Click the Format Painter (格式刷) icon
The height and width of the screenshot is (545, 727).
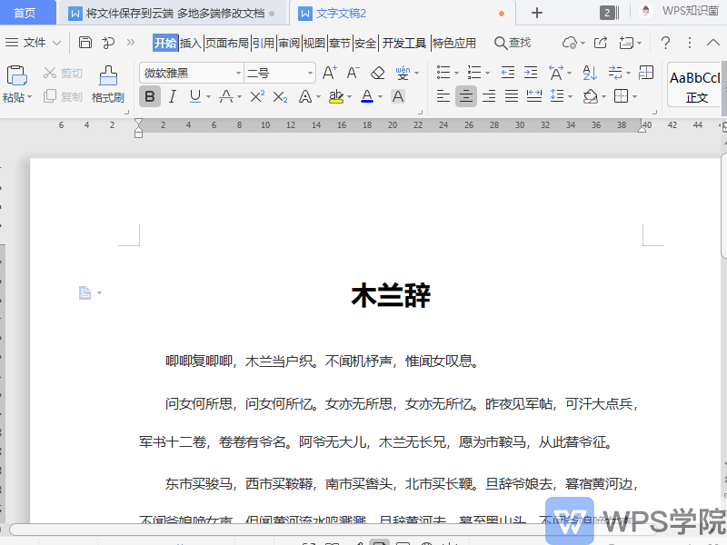click(x=107, y=76)
